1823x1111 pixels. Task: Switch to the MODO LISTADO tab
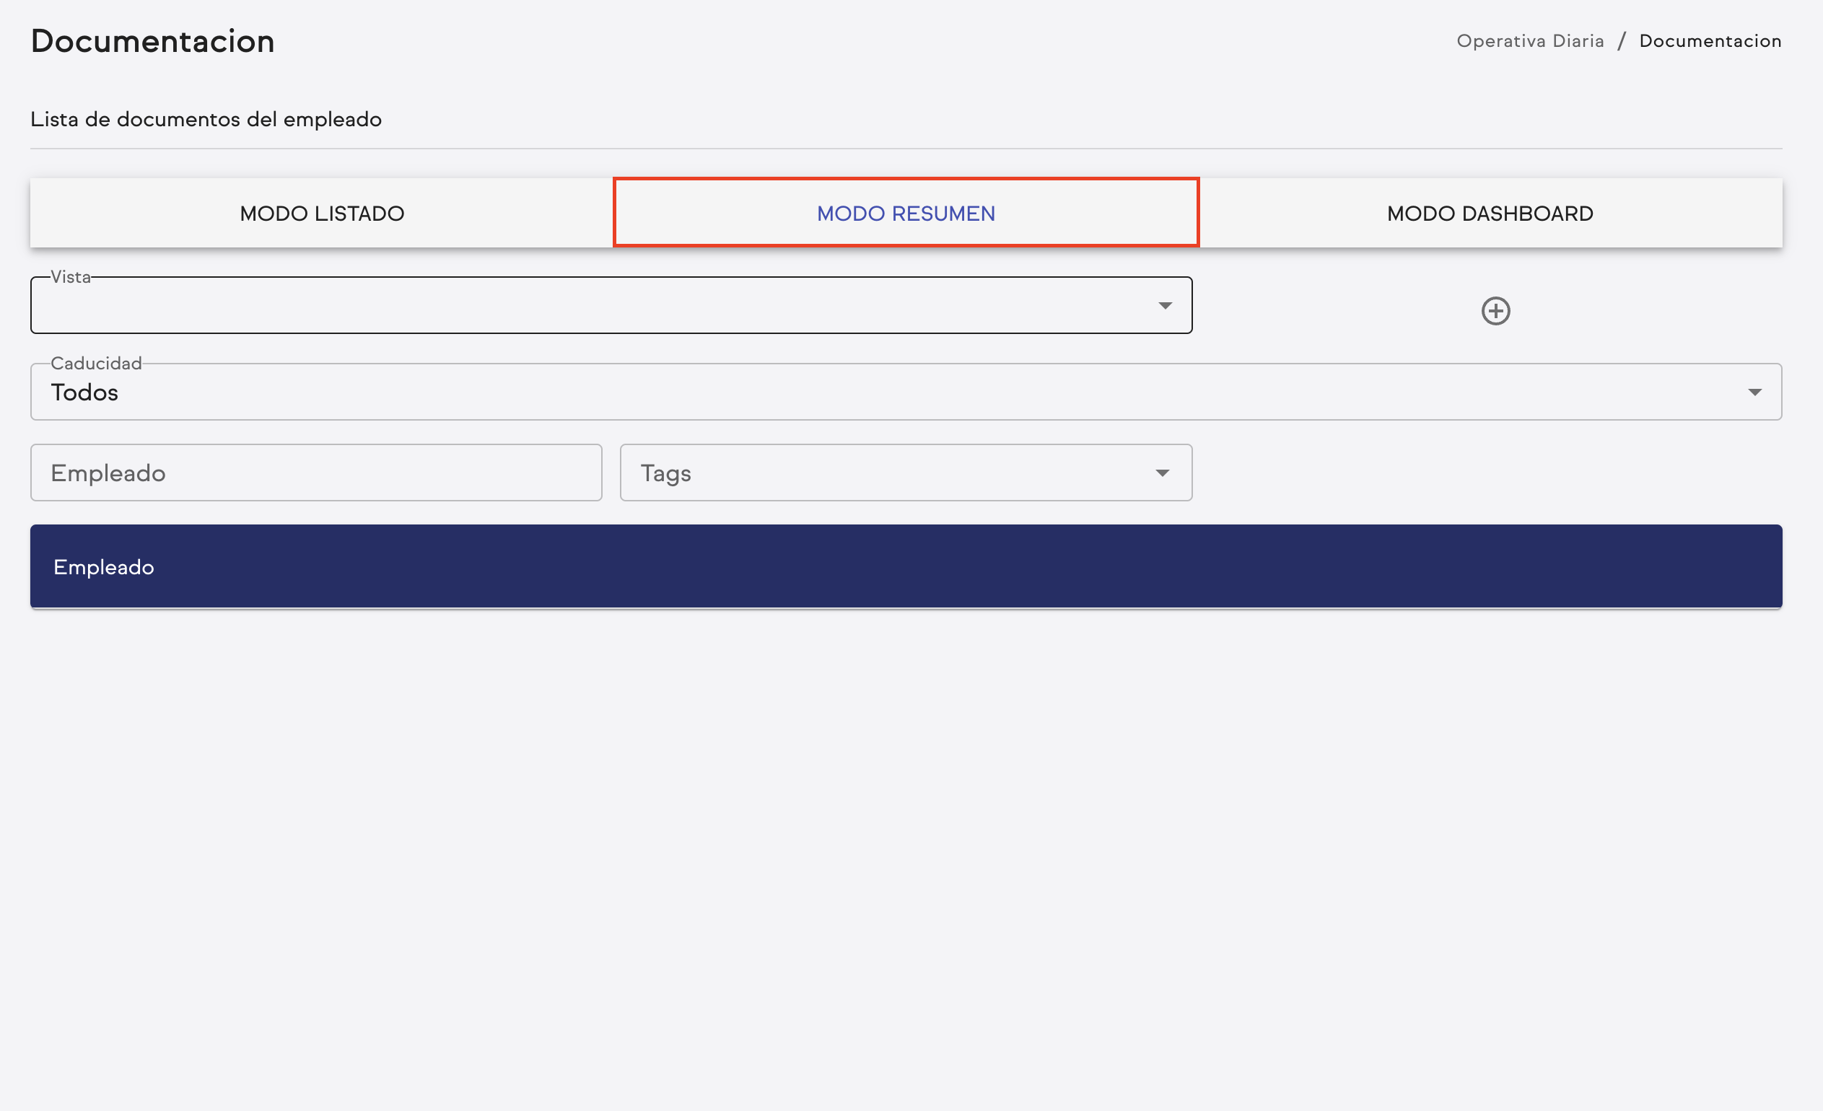click(x=322, y=214)
